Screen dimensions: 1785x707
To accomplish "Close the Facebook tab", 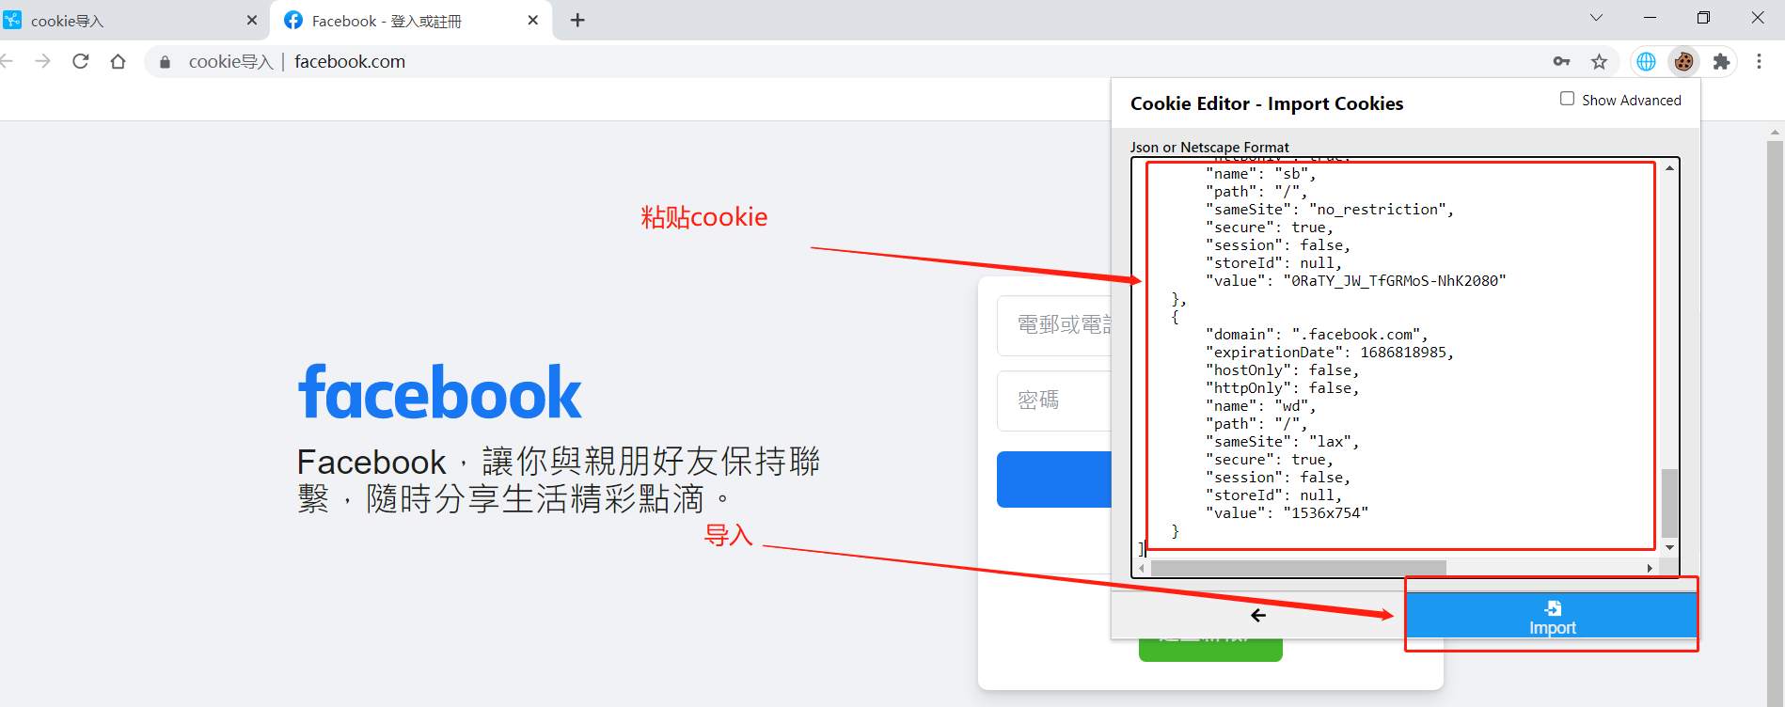I will pos(533,20).
